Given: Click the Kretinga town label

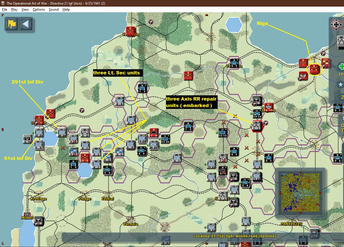Looking at the screenshot, I should click(x=38, y=199).
